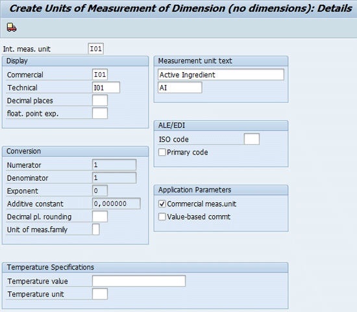The height and width of the screenshot is (312, 357).
Task: Click the Denominator field
Action: pos(114,178)
